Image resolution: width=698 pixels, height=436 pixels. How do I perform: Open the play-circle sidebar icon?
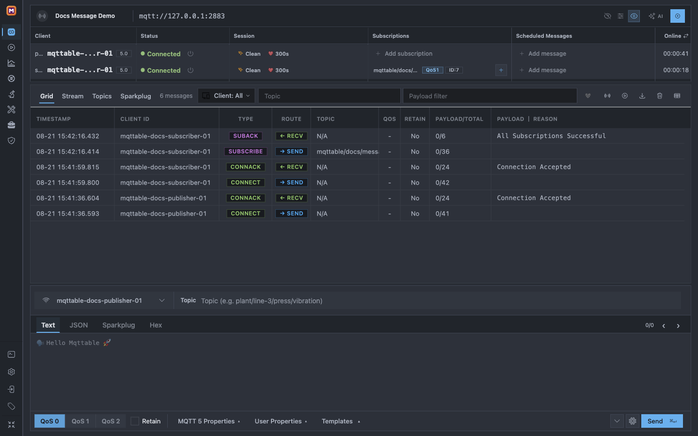point(11,47)
